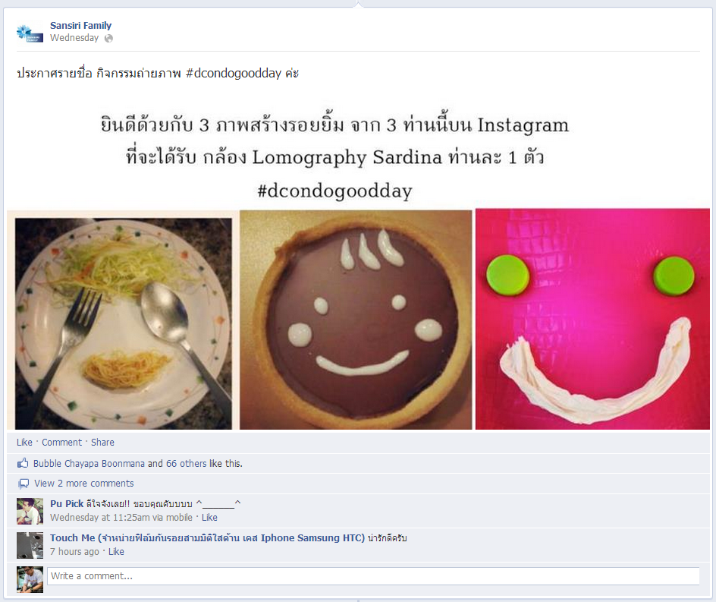Expand View 2 more comments
716x602 pixels.
84,483
